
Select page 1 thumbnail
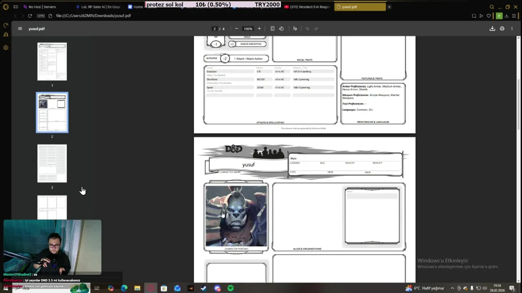(52, 61)
